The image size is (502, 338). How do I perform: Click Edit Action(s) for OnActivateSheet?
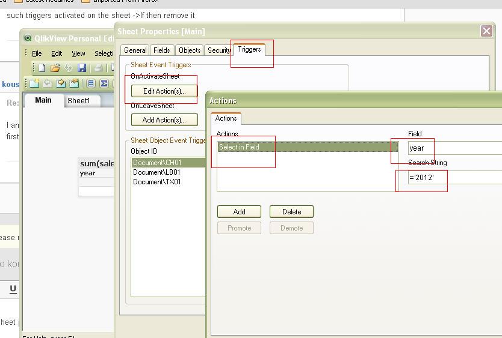coord(164,91)
